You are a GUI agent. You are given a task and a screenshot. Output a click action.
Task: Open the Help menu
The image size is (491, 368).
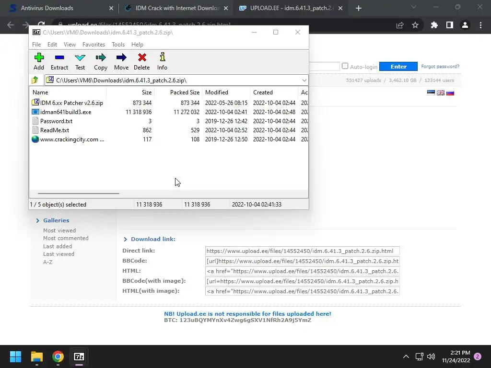coord(137,45)
